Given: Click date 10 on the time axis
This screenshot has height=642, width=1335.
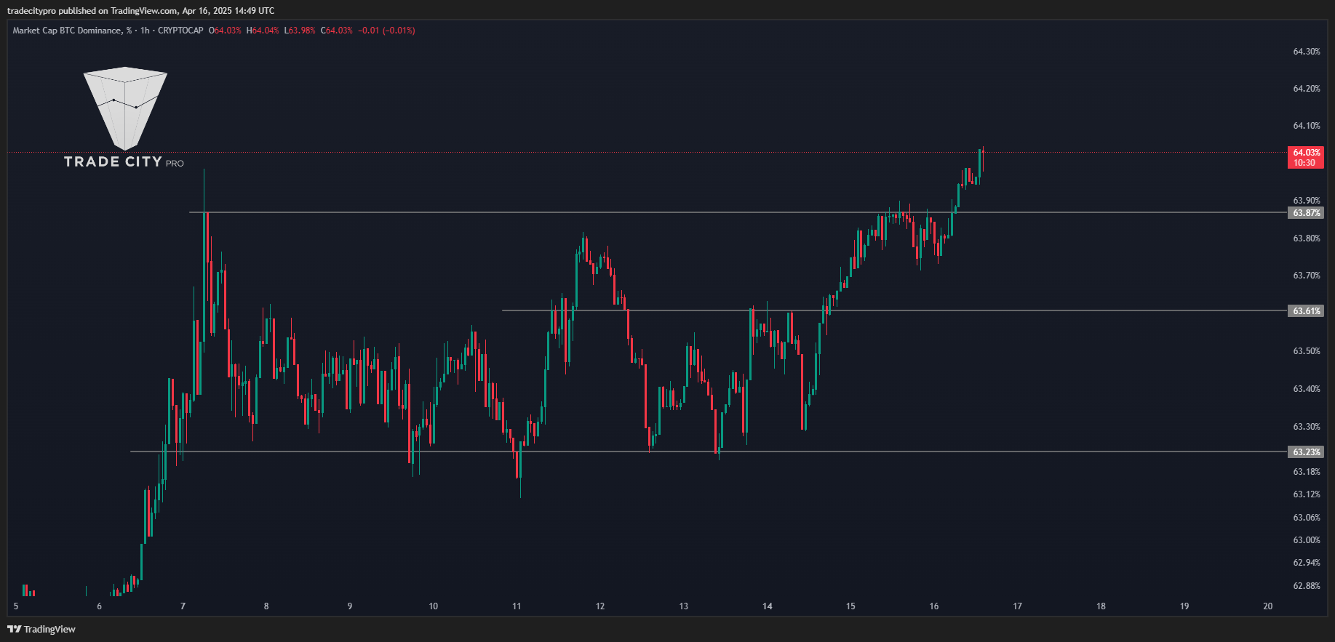Looking at the screenshot, I should (434, 606).
